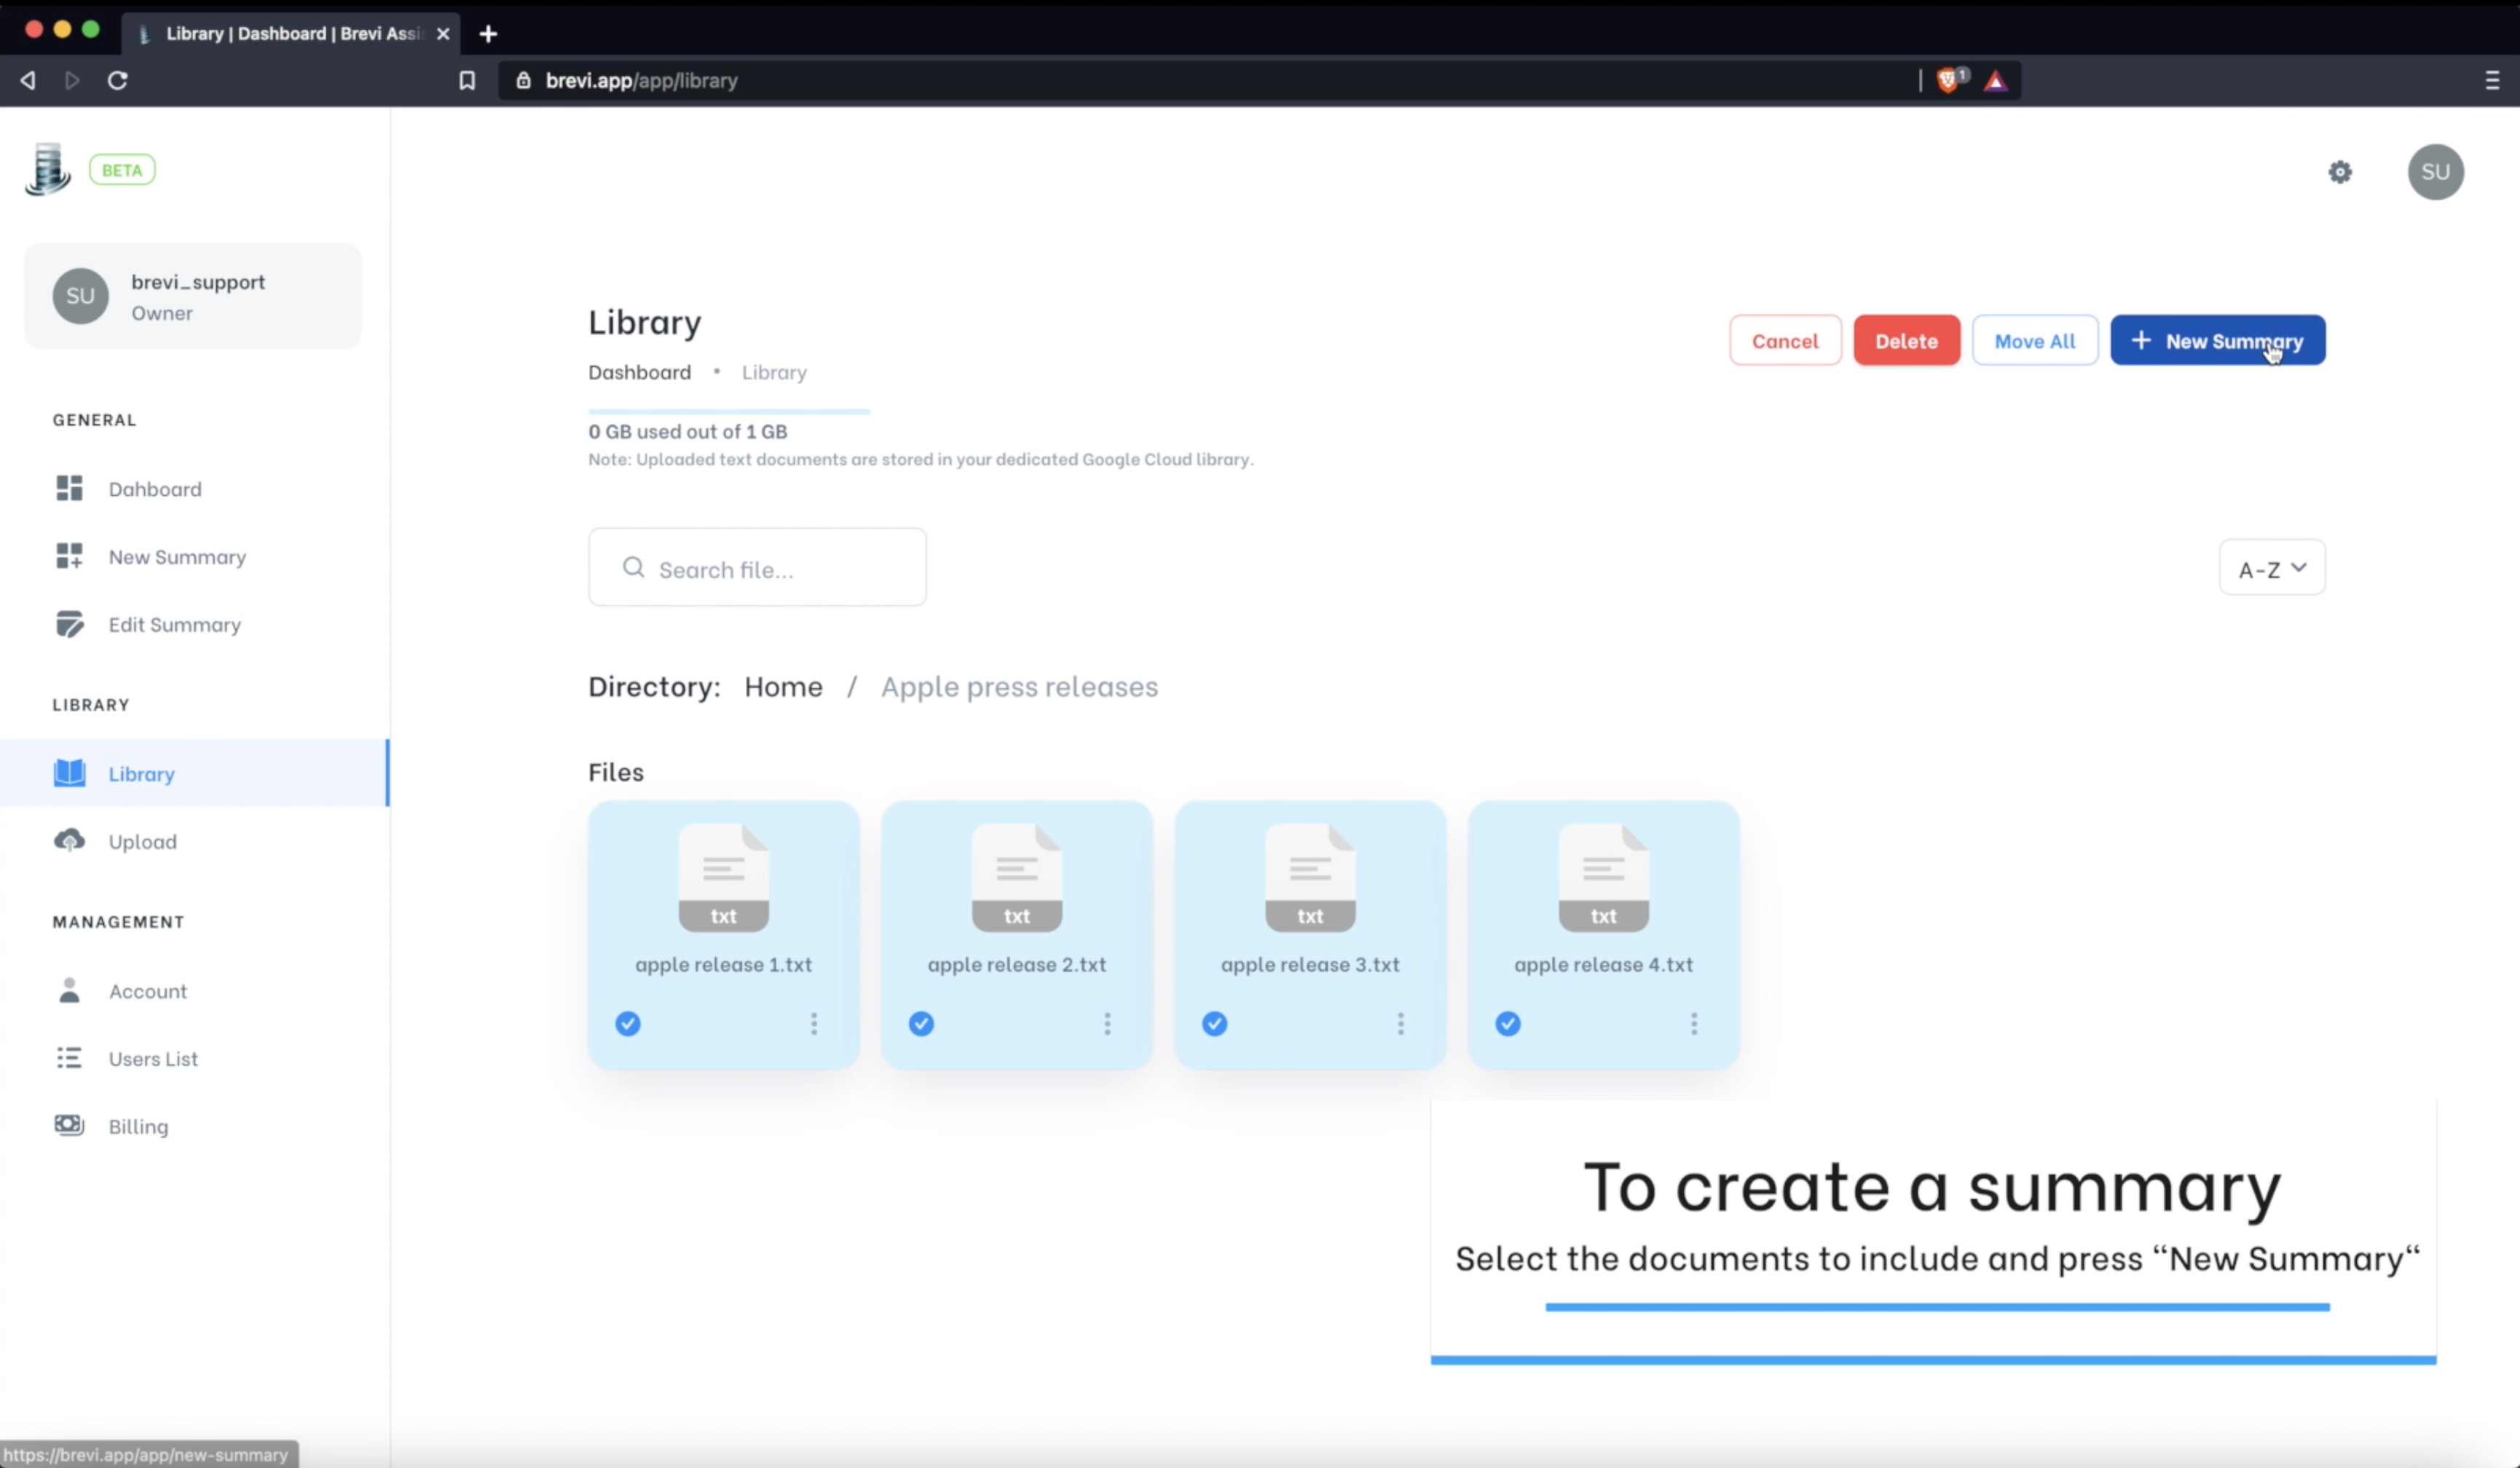Open the options menu of apple release 4.txt
The width and height of the screenshot is (2520, 1468).
[1693, 1023]
